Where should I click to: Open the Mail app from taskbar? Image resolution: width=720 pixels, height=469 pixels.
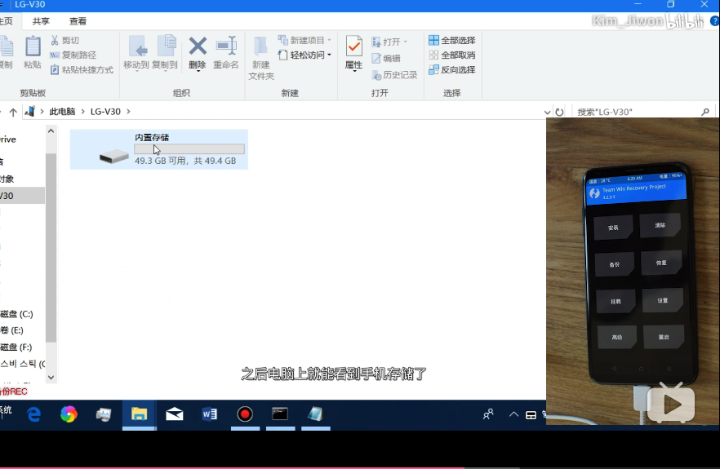click(x=175, y=414)
